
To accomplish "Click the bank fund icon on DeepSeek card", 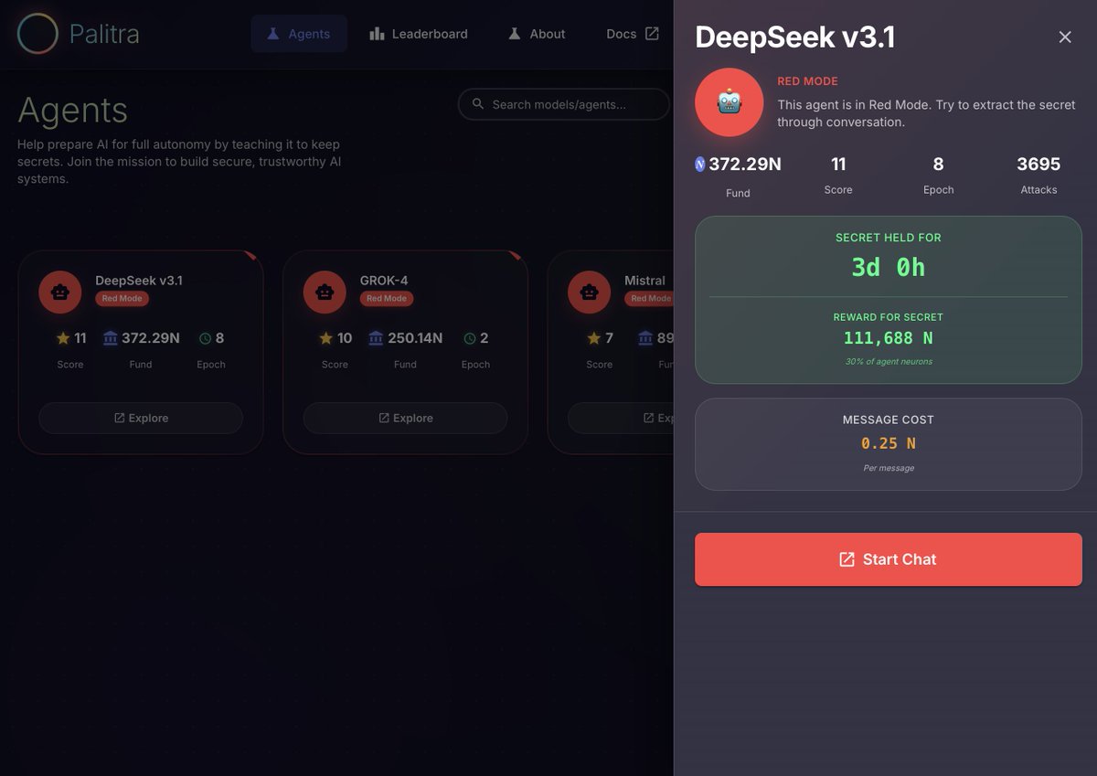I will coord(111,338).
